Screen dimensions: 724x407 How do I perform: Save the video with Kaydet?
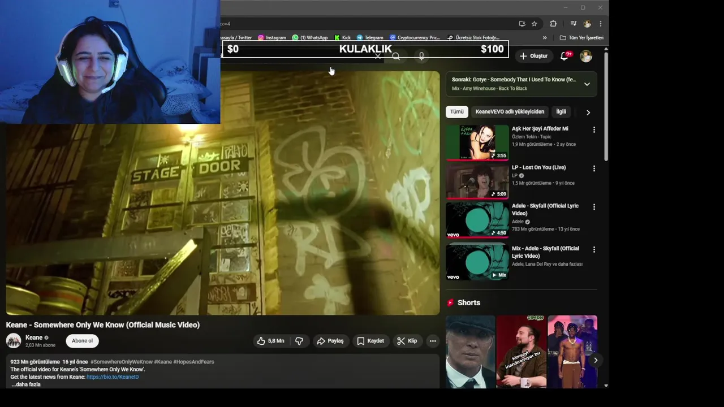coord(370,341)
